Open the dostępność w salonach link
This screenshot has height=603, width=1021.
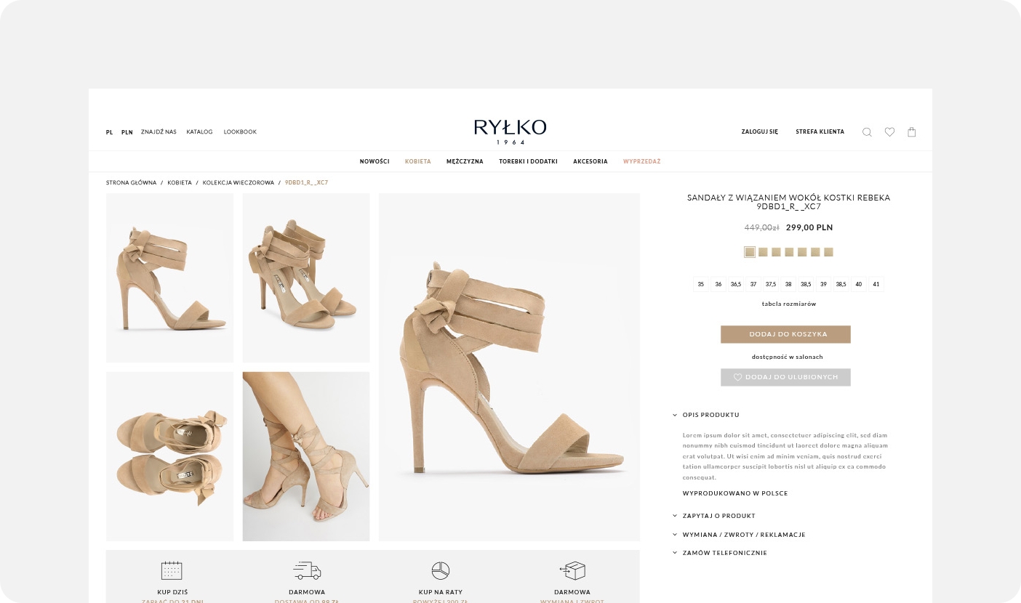(x=788, y=357)
